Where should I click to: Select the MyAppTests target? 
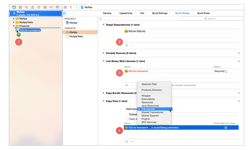point(80,36)
